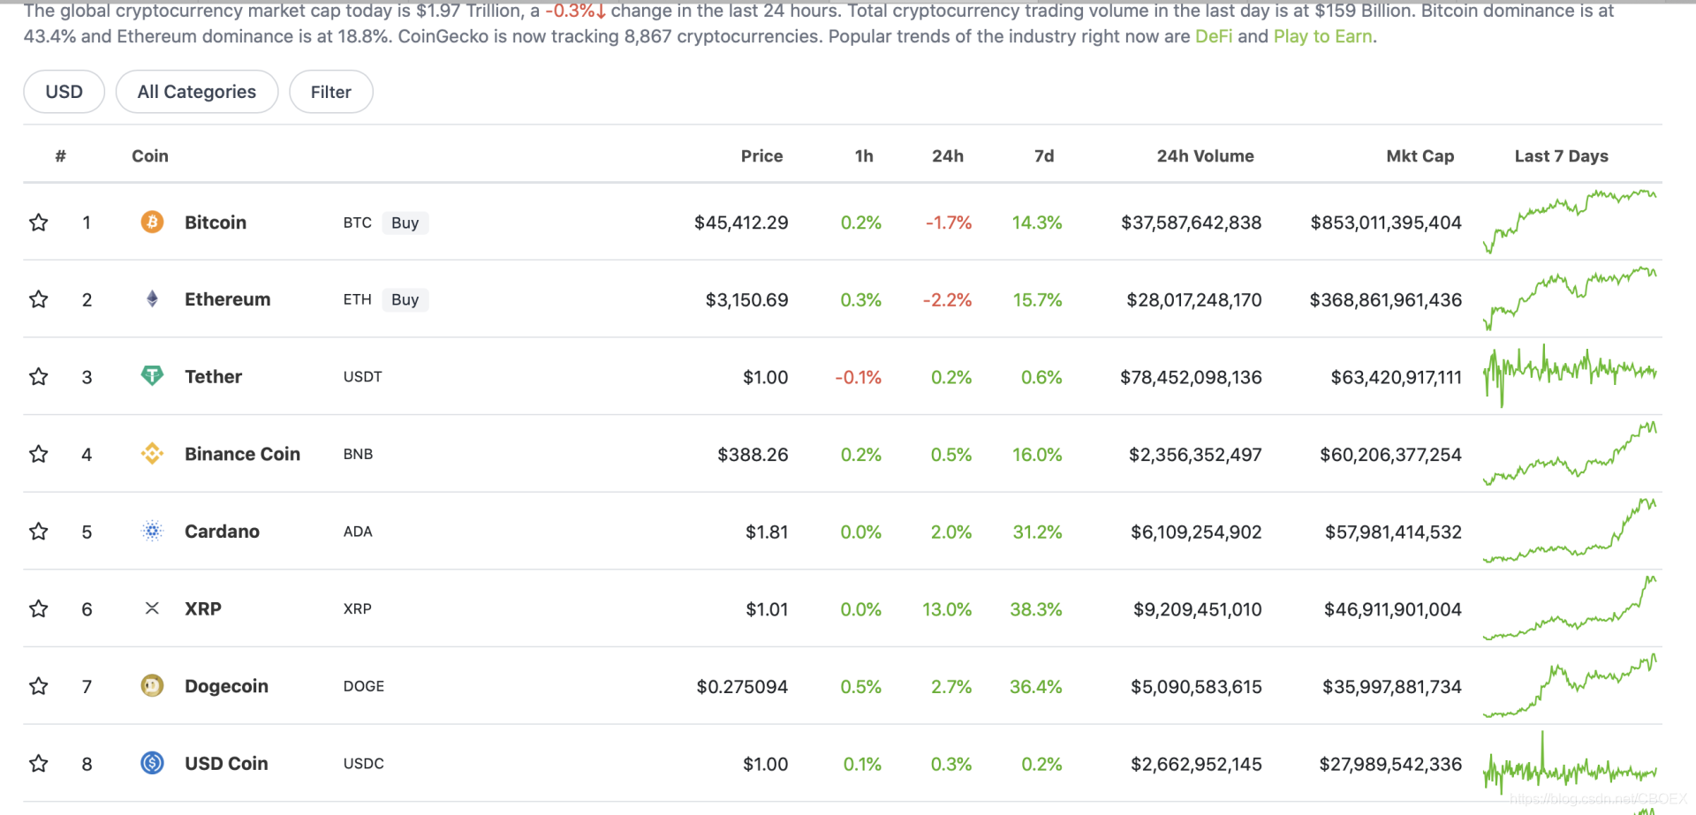Viewport: 1696px width, 815px height.
Task: Open the XRP coin page
Action: pyautogui.click(x=203, y=608)
